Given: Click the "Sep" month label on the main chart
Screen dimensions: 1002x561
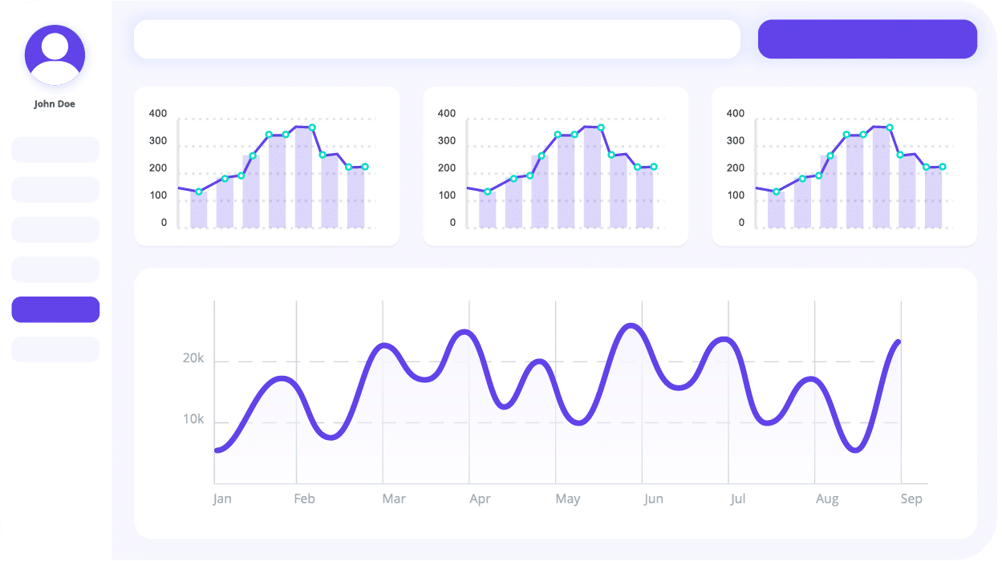Looking at the screenshot, I should point(911,498).
